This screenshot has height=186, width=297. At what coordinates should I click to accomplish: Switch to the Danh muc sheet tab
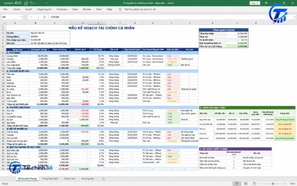pos(70,179)
